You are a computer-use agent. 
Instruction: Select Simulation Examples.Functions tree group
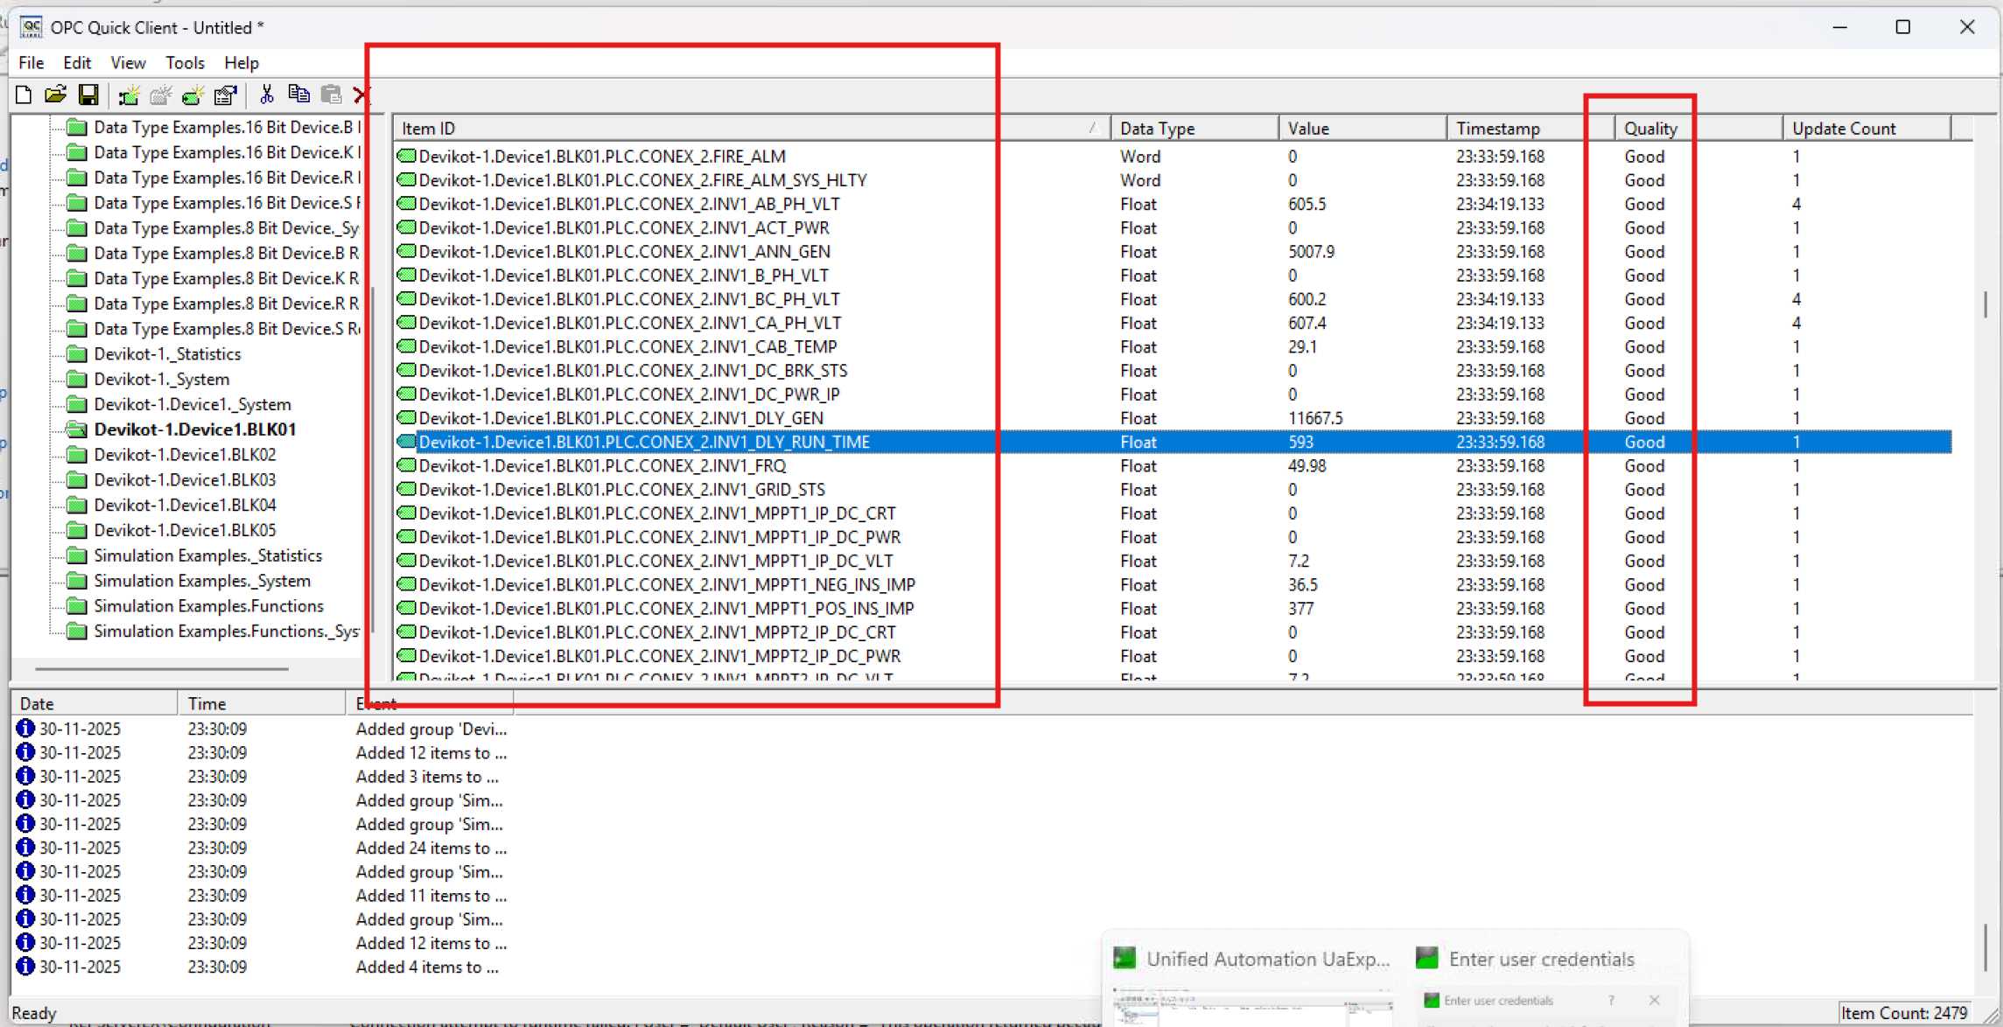tap(208, 606)
